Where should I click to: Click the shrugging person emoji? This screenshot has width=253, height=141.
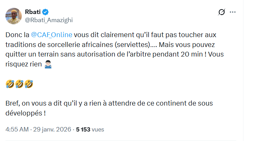pyautogui.click(x=48, y=64)
